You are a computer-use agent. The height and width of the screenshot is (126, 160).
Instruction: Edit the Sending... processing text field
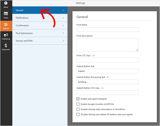click(x=108, y=82)
